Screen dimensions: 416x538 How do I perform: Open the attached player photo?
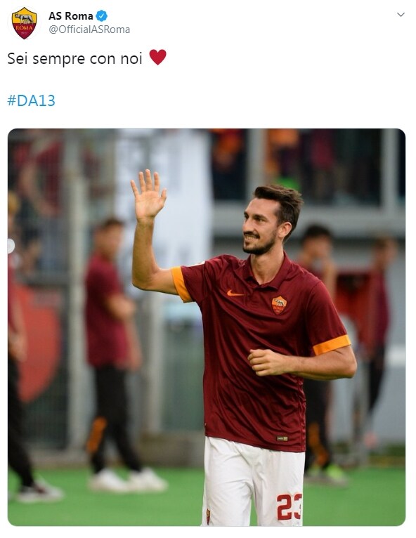click(207, 327)
